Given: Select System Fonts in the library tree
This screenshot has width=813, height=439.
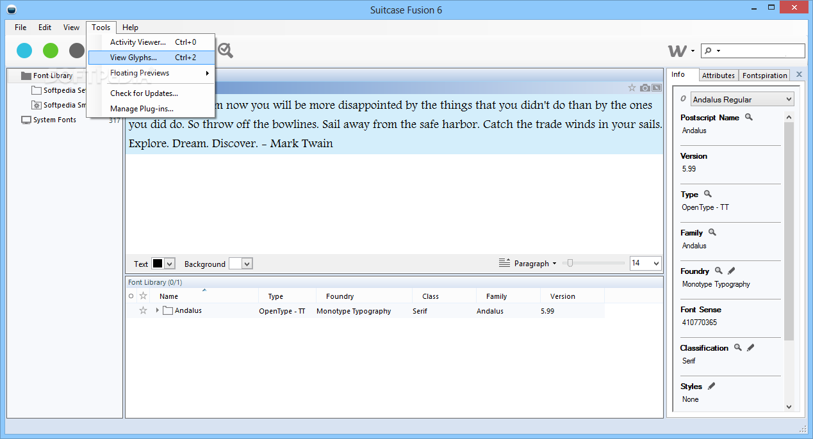Looking at the screenshot, I should pyautogui.click(x=54, y=120).
